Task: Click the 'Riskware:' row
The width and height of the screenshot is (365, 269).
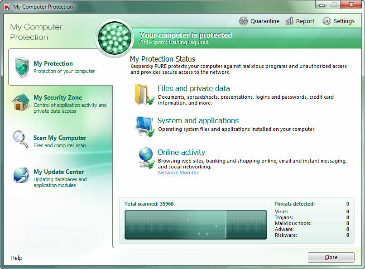Action: pyautogui.click(x=312, y=235)
